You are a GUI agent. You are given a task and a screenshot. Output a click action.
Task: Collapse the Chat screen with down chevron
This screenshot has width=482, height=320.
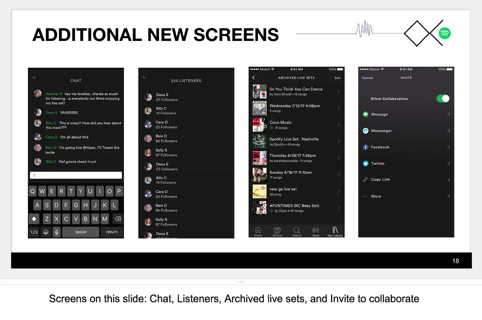34,77
